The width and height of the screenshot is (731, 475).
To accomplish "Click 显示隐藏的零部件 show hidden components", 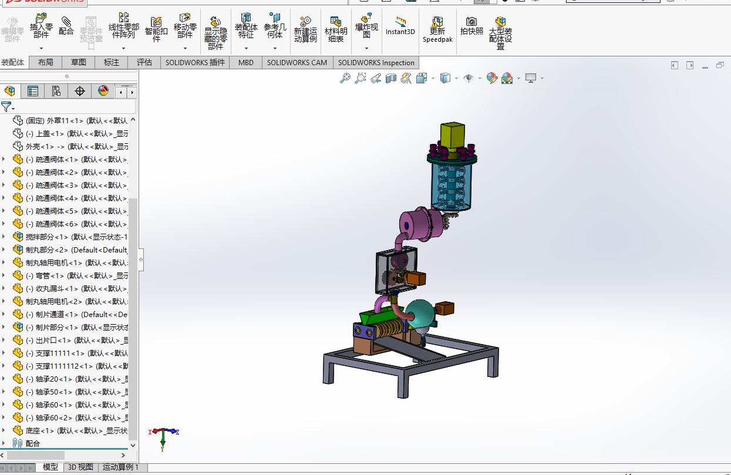I will 215,33.
